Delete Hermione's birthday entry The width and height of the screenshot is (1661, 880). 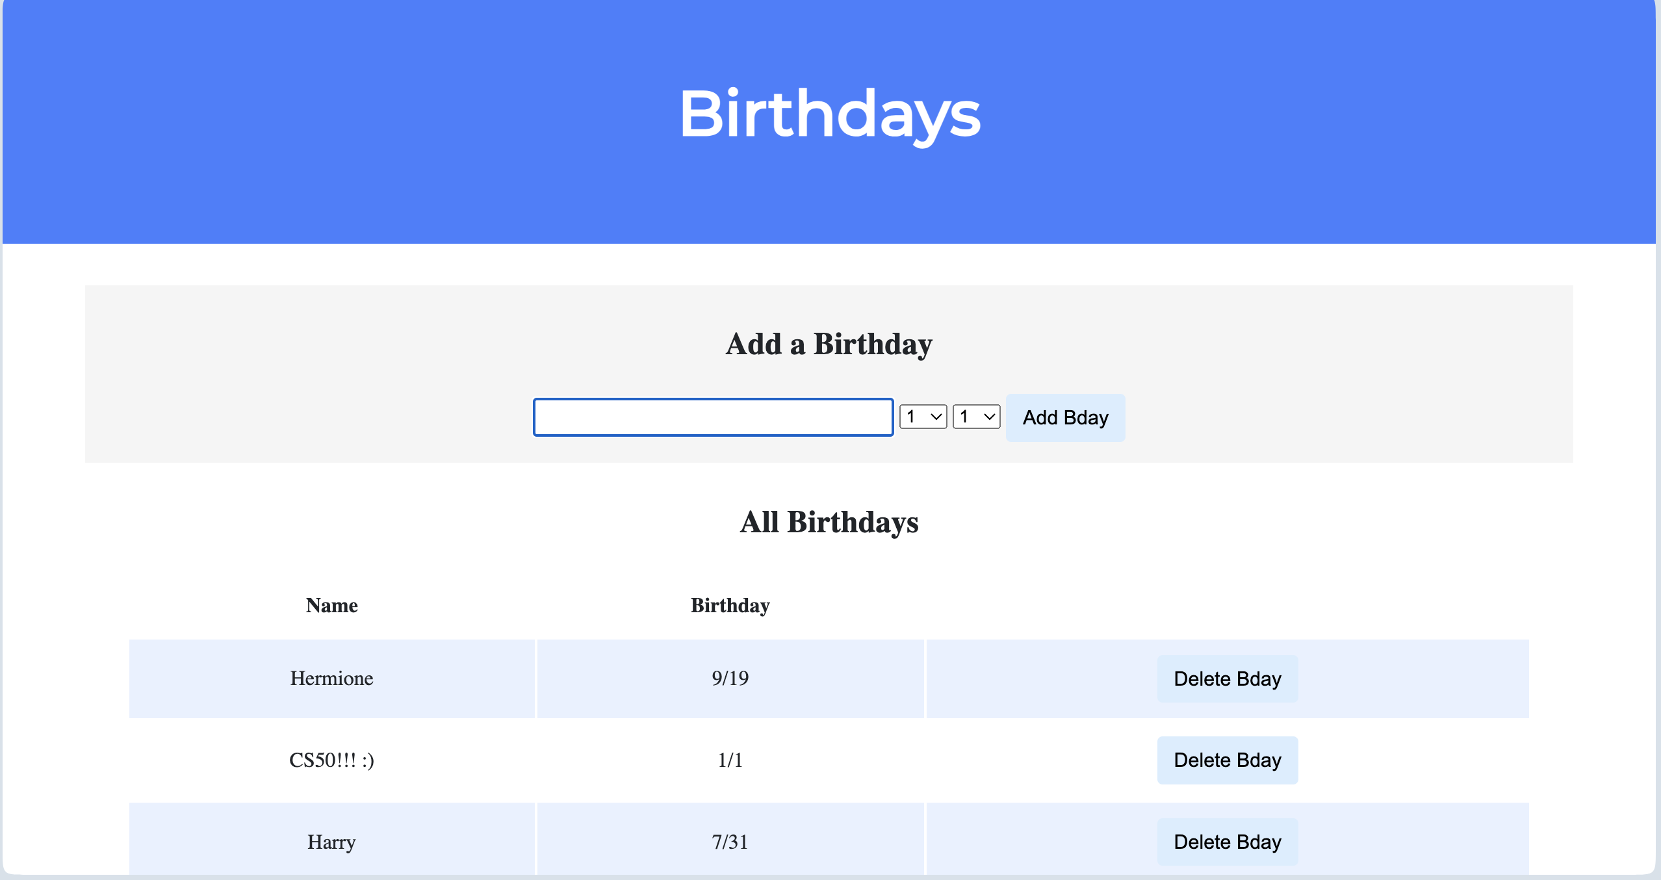1226,678
